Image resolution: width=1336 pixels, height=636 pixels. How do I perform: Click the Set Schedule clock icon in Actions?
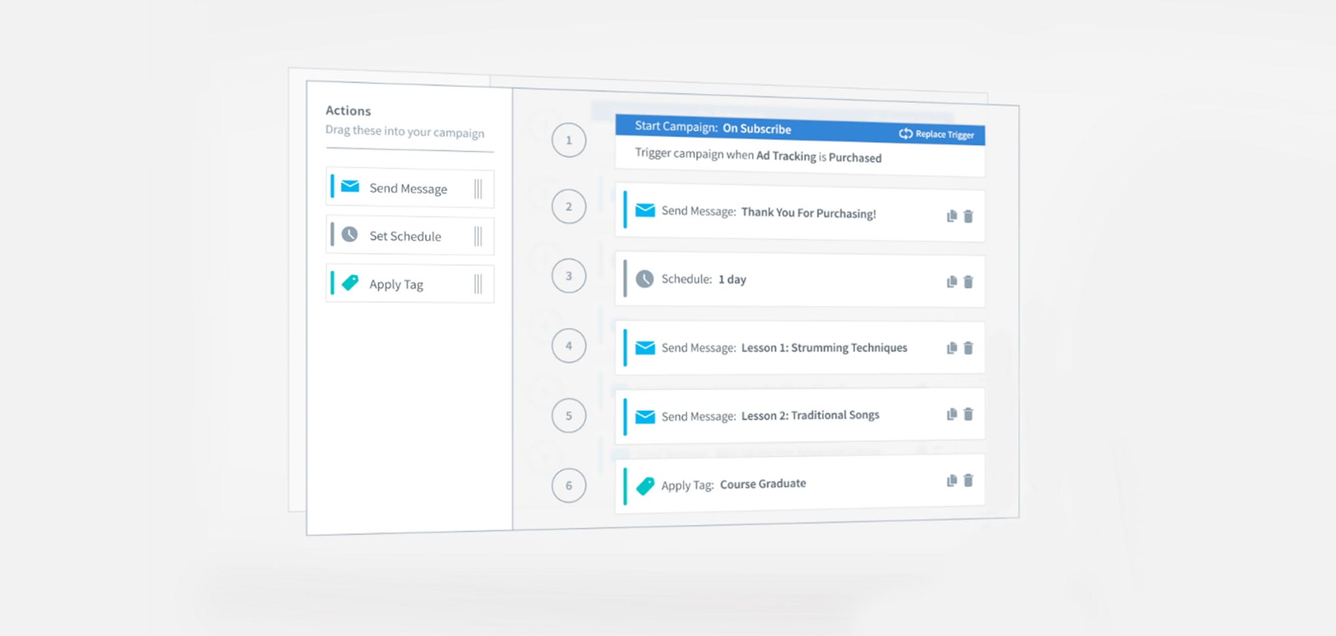click(349, 234)
